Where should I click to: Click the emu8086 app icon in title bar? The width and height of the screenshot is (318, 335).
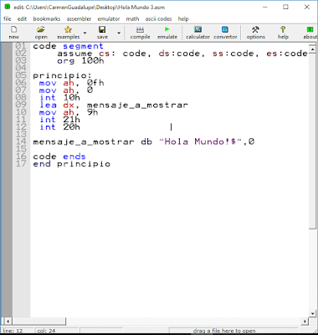click(x=8, y=7)
